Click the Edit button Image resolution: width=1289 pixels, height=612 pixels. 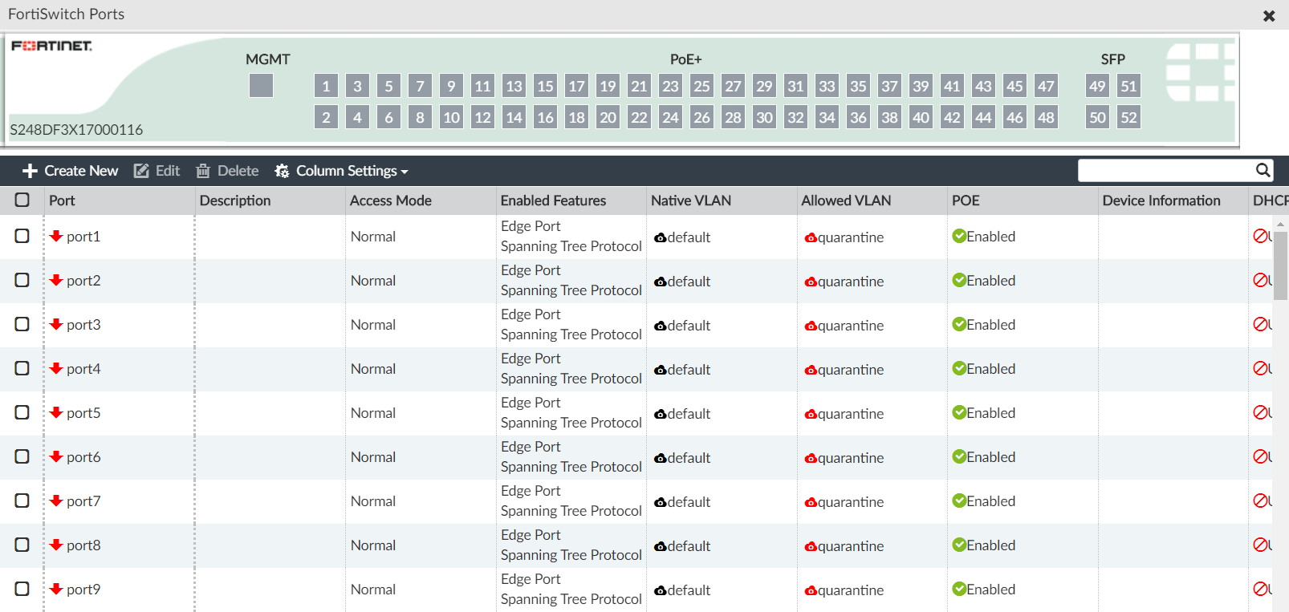pyautogui.click(x=157, y=171)
